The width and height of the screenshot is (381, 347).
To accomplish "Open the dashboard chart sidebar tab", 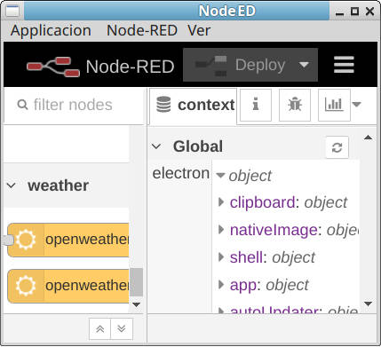I will (x=334, y=105).
